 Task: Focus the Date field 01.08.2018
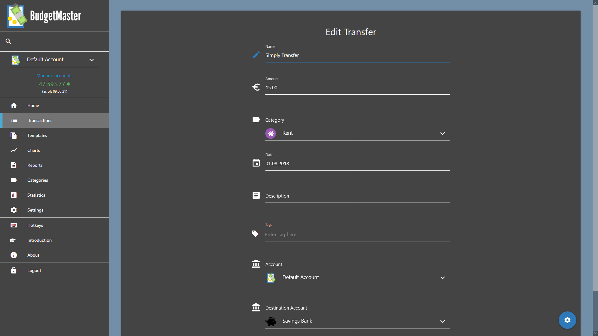[x=358, y=164]
